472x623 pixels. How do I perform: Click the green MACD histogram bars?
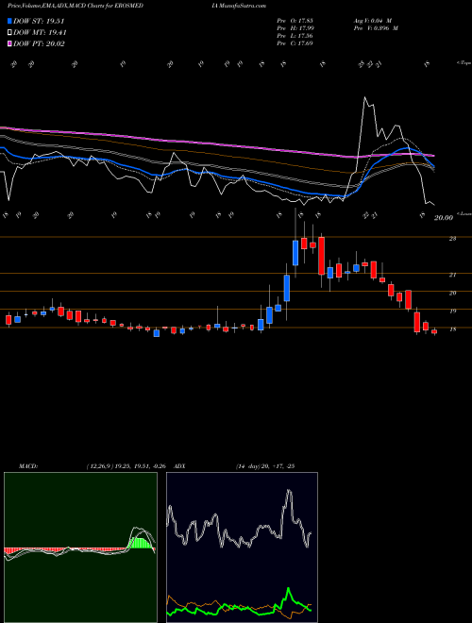point(141,543)
